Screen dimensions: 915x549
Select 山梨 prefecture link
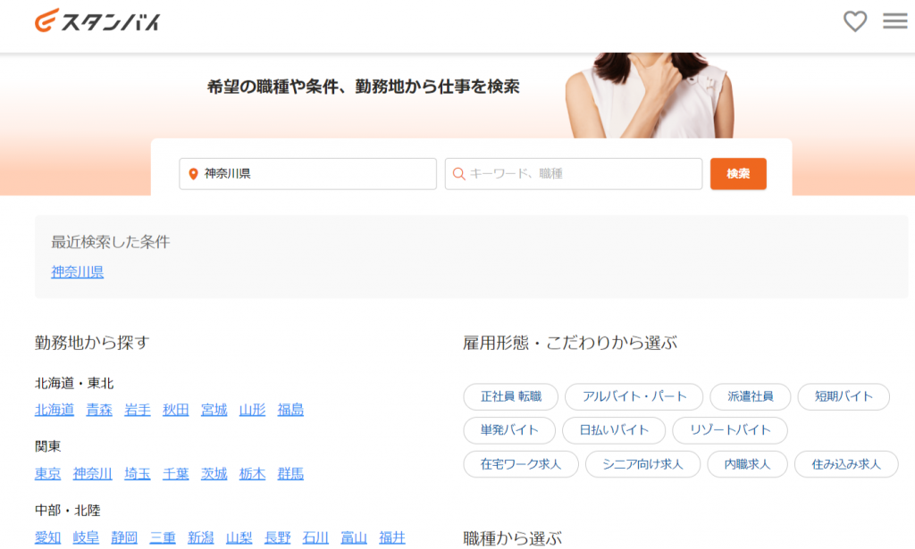click(x=239, y=537)
